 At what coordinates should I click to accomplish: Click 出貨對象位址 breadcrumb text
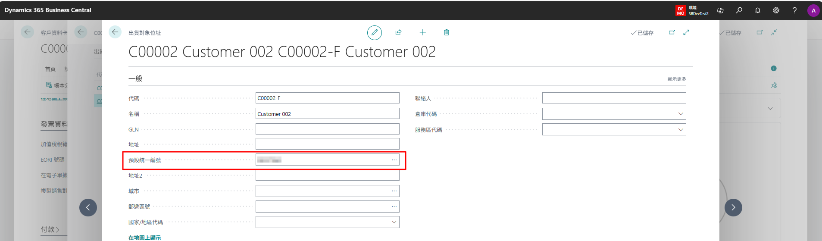point(144,33)
